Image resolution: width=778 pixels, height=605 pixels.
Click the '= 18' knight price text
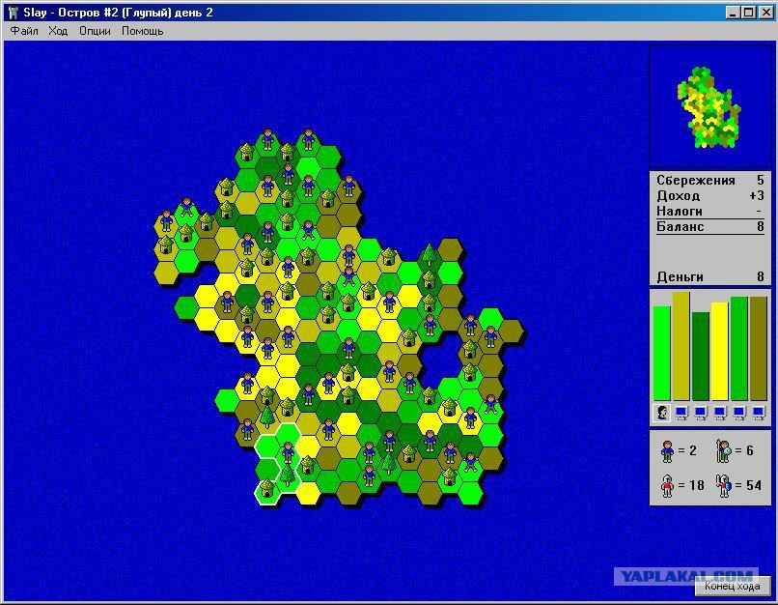[691, 485]
